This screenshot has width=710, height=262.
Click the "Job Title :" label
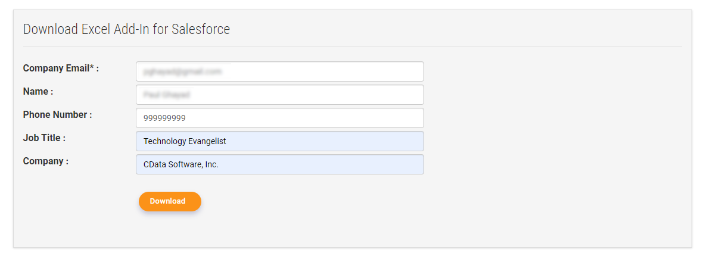coord(44,138)
